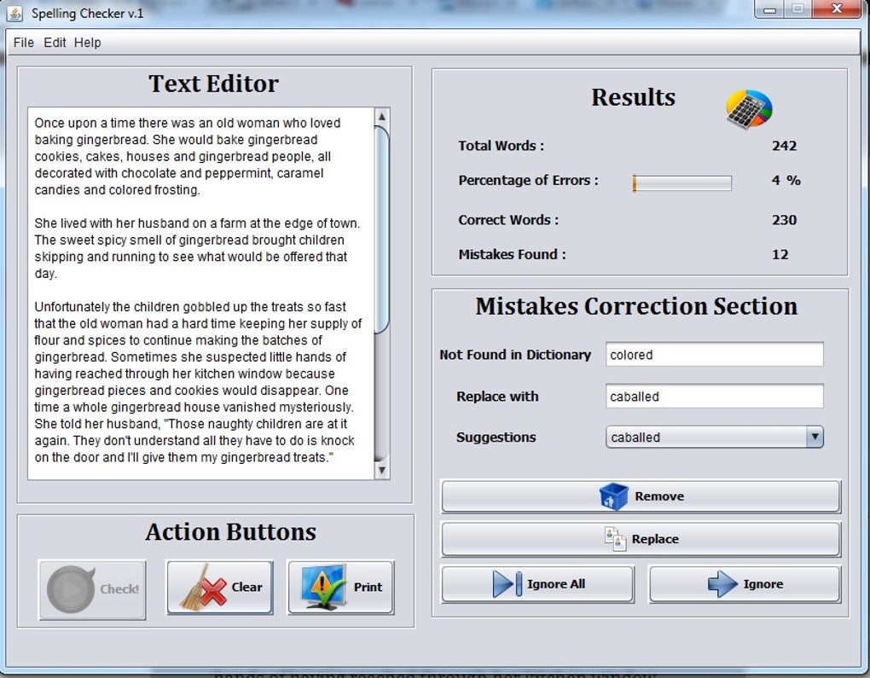
Task: Click the greyed Check! button
Action: 92,589
